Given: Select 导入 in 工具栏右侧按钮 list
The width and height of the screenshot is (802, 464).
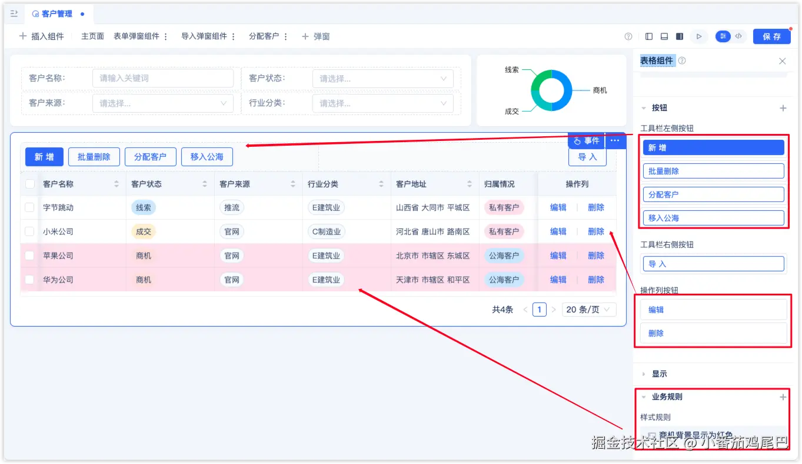Looking at the screenshot, I should 714,264.
